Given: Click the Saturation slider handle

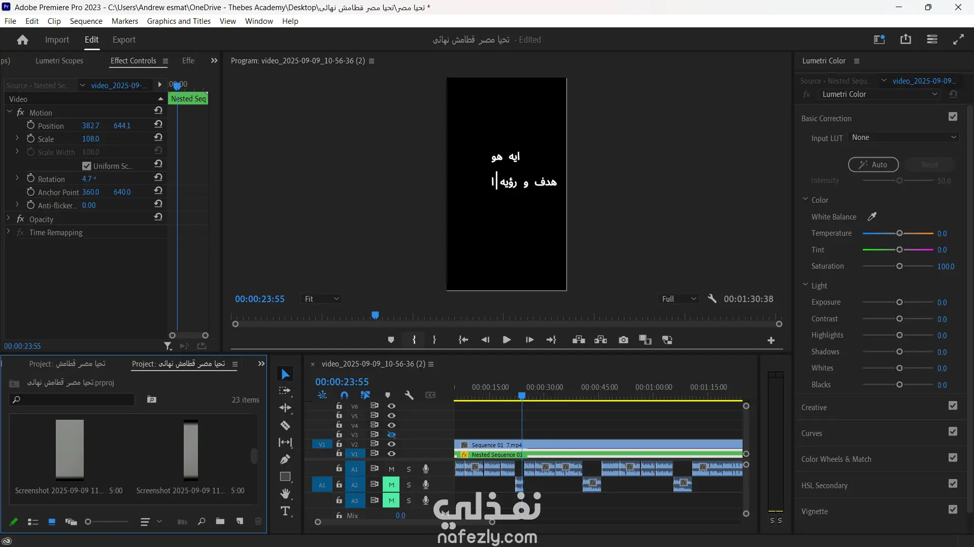Looking at the screenshot, I should [899, 266].
